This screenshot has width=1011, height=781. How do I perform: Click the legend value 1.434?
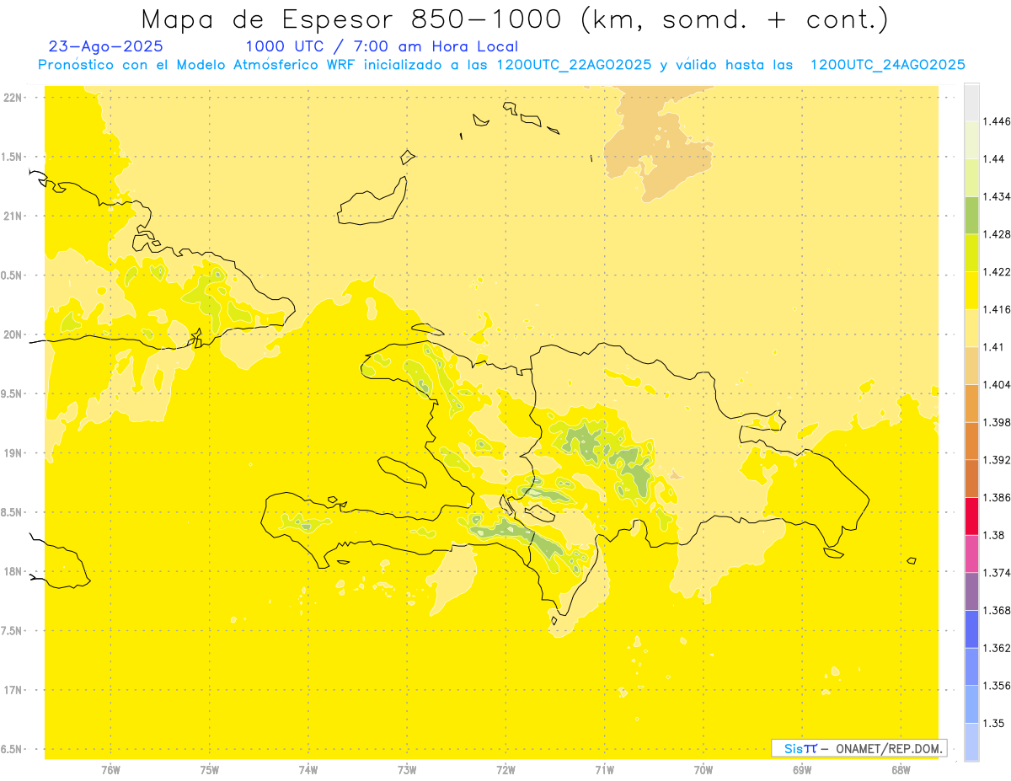tap(997, 197)
